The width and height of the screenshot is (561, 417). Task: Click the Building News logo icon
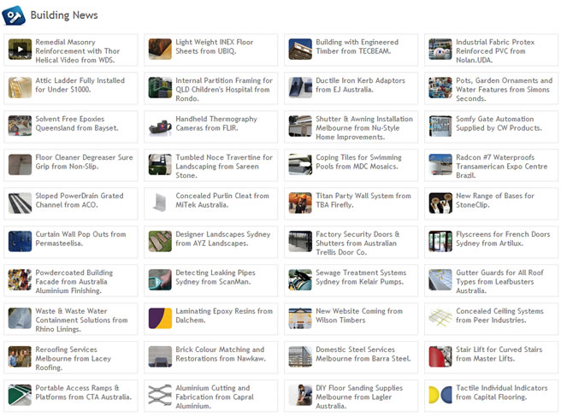tap(14, 15)
